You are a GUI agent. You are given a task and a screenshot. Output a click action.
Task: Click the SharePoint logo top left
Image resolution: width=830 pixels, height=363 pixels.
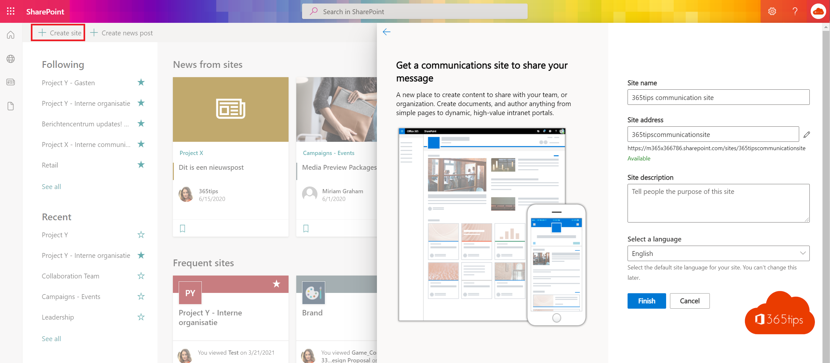click(x=44, y=11)
